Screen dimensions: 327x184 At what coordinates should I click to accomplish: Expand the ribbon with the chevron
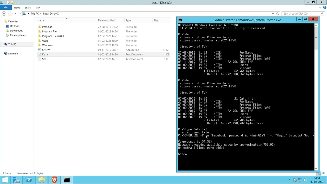[x=321, y=8]
